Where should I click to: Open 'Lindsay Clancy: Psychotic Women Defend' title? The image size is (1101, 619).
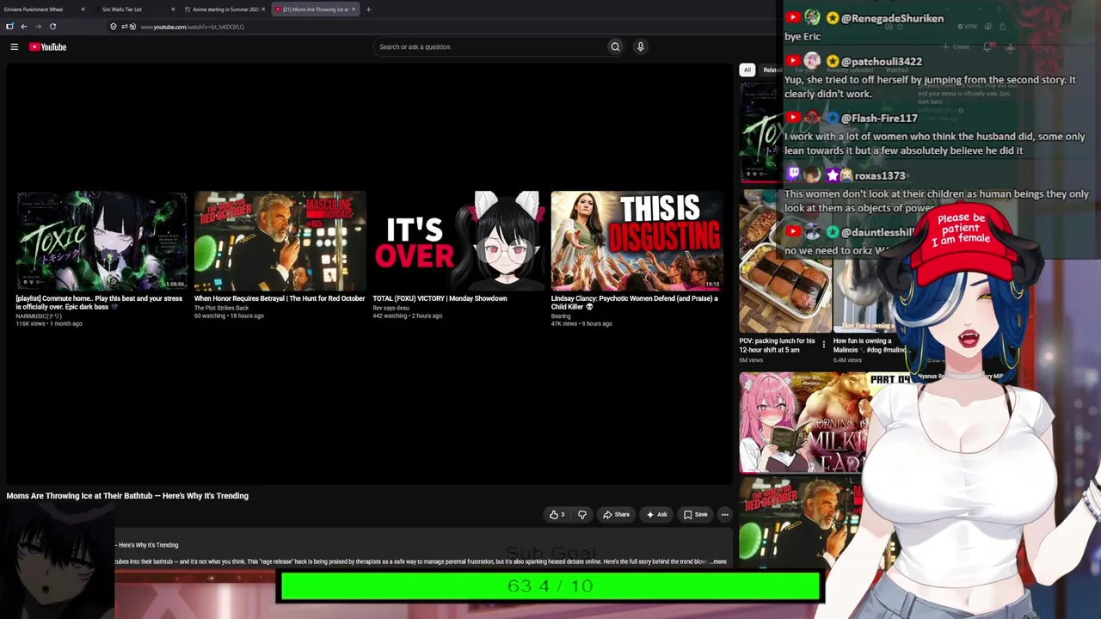[x=635, y=303]
